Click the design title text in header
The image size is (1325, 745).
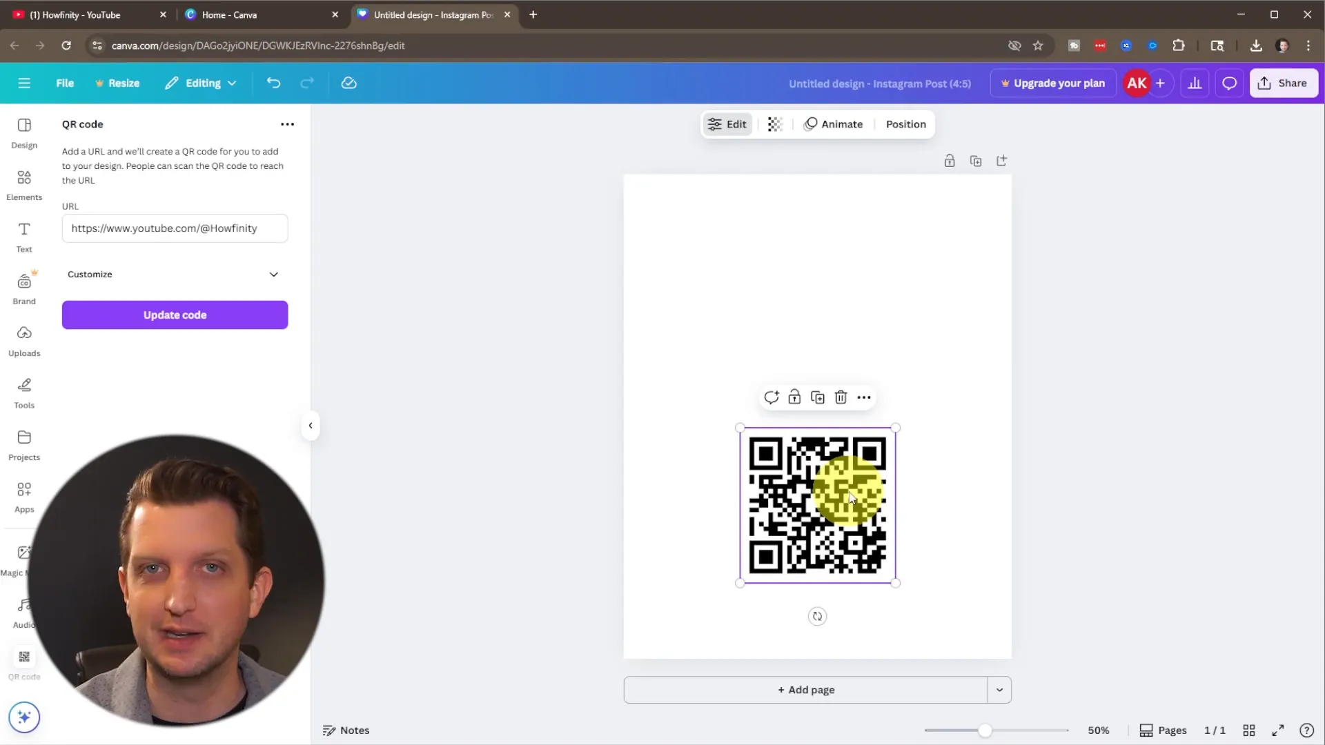pyautogui.click(x=880, y=83)
